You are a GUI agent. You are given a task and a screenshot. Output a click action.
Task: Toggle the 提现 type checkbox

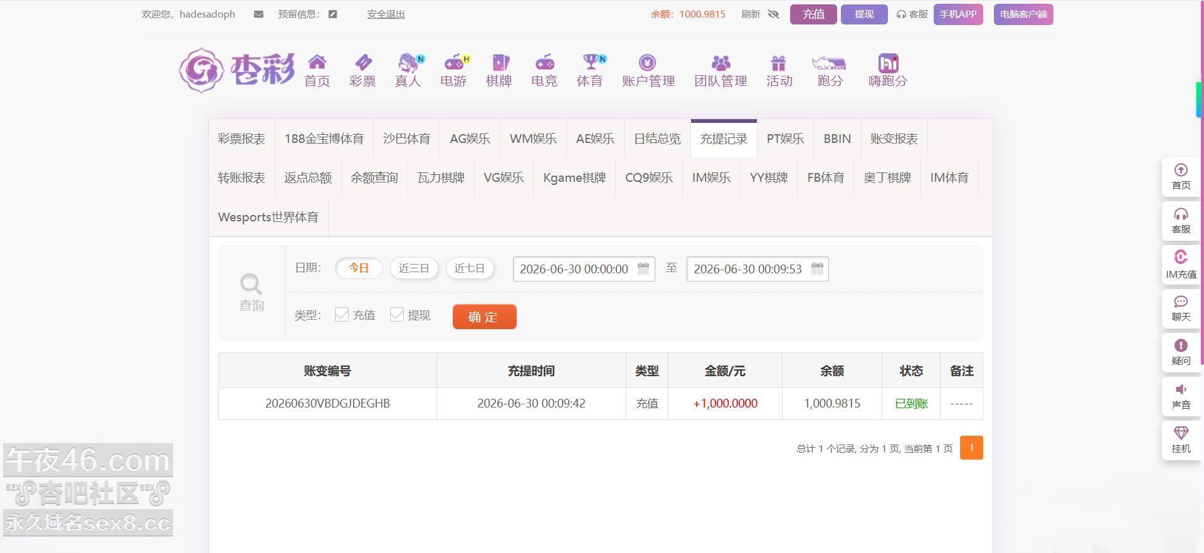(396, 315)
